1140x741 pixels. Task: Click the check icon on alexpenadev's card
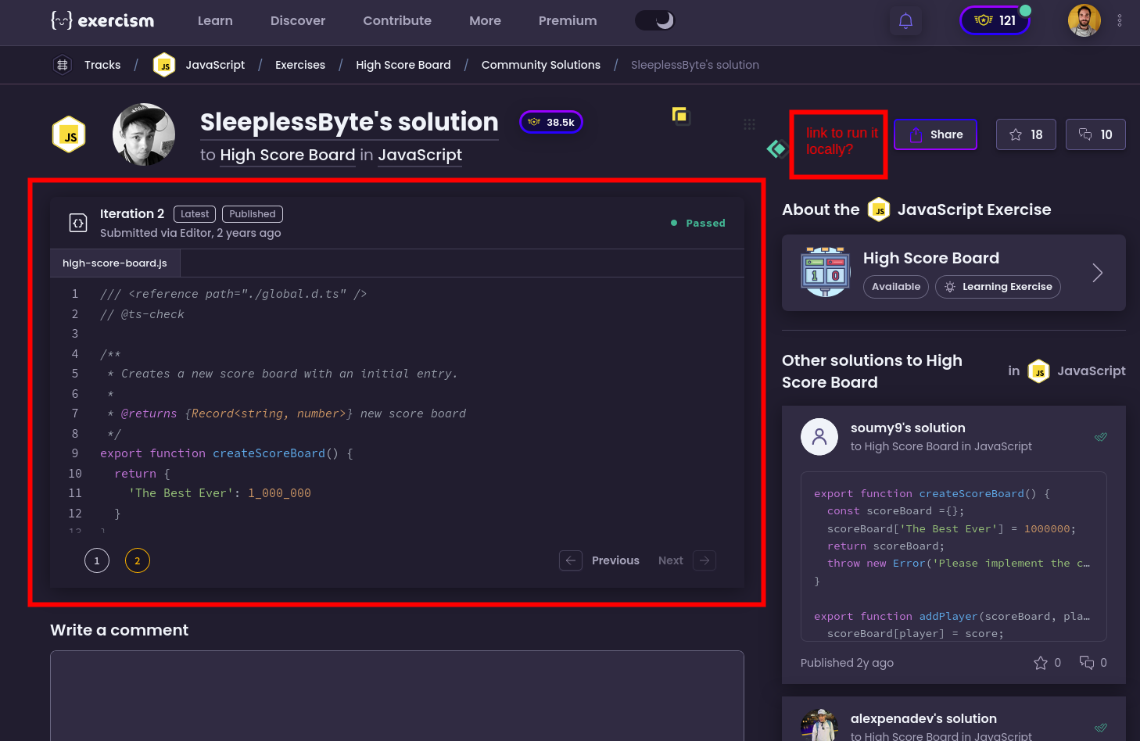click(x=1101, y=728)
